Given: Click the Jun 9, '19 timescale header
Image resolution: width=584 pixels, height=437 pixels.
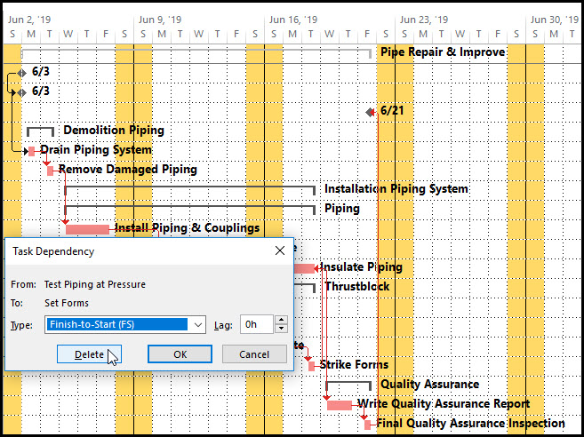Looking at the screenshot, I should (x=161, y=19).
